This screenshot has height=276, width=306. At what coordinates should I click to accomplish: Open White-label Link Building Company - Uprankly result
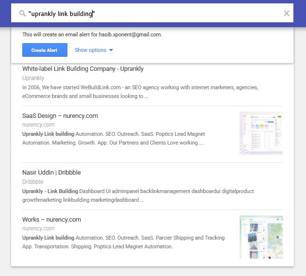click(x=83, y=69)
